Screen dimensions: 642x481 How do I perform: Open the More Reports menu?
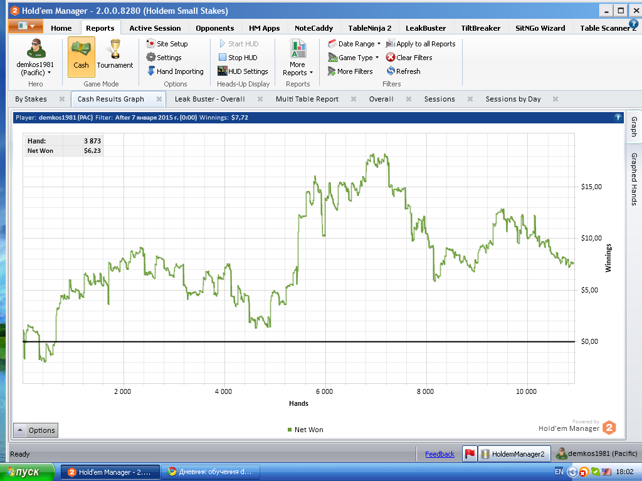[x=298, y=58]
